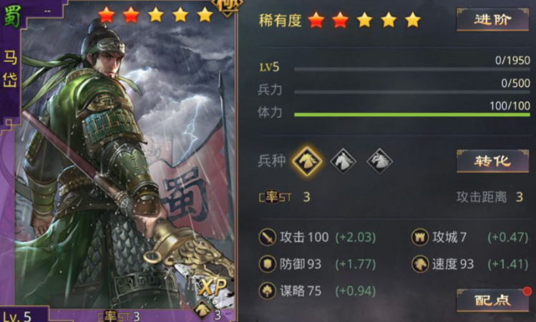Select the third gray horse troop icon

tap(379, 161)
